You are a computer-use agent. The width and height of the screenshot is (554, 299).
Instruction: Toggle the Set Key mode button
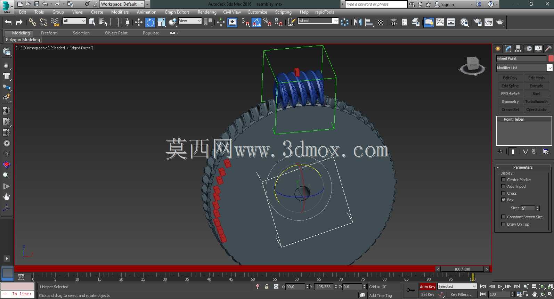click(x=427, y=294)
